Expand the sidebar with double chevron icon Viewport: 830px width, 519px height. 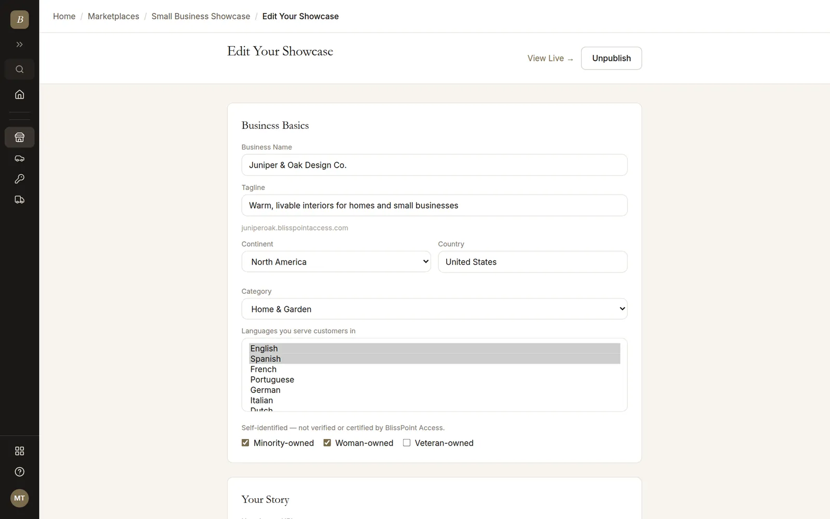20,45
